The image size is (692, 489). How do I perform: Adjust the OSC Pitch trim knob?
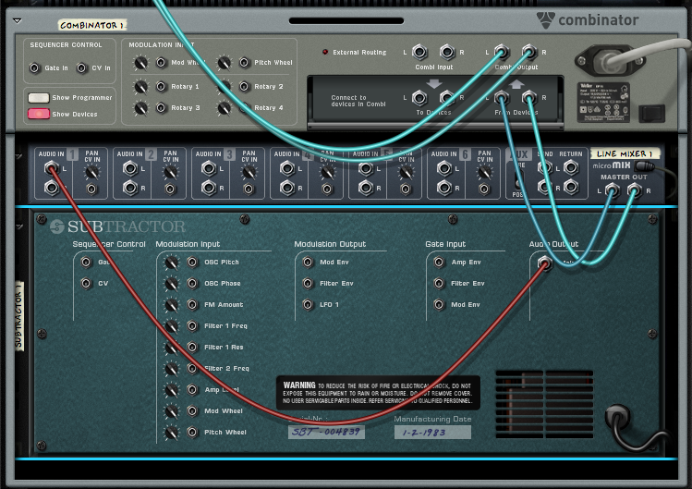tap(171, 263)
